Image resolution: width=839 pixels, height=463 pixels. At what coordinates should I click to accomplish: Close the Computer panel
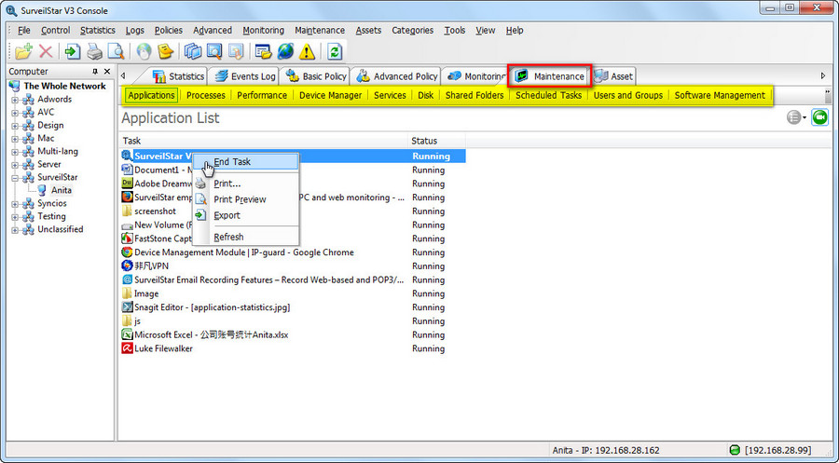tap(107, 71)
